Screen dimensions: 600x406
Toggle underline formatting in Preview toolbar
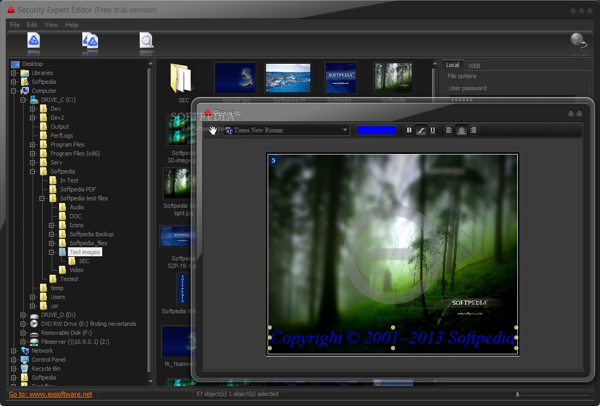[432, 130]
